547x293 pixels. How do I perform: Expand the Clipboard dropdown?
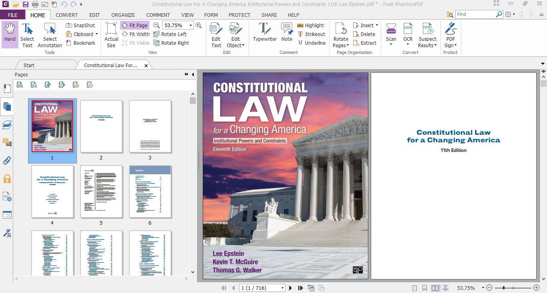[x=97, y=34]
